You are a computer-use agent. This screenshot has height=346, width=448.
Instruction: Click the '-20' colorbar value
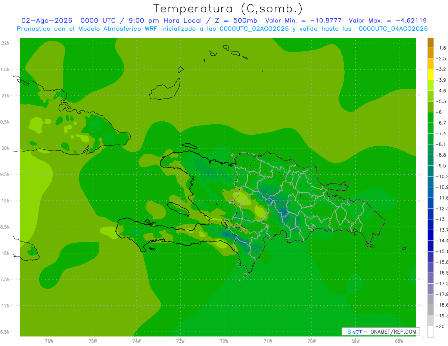(x=440, y=327)
